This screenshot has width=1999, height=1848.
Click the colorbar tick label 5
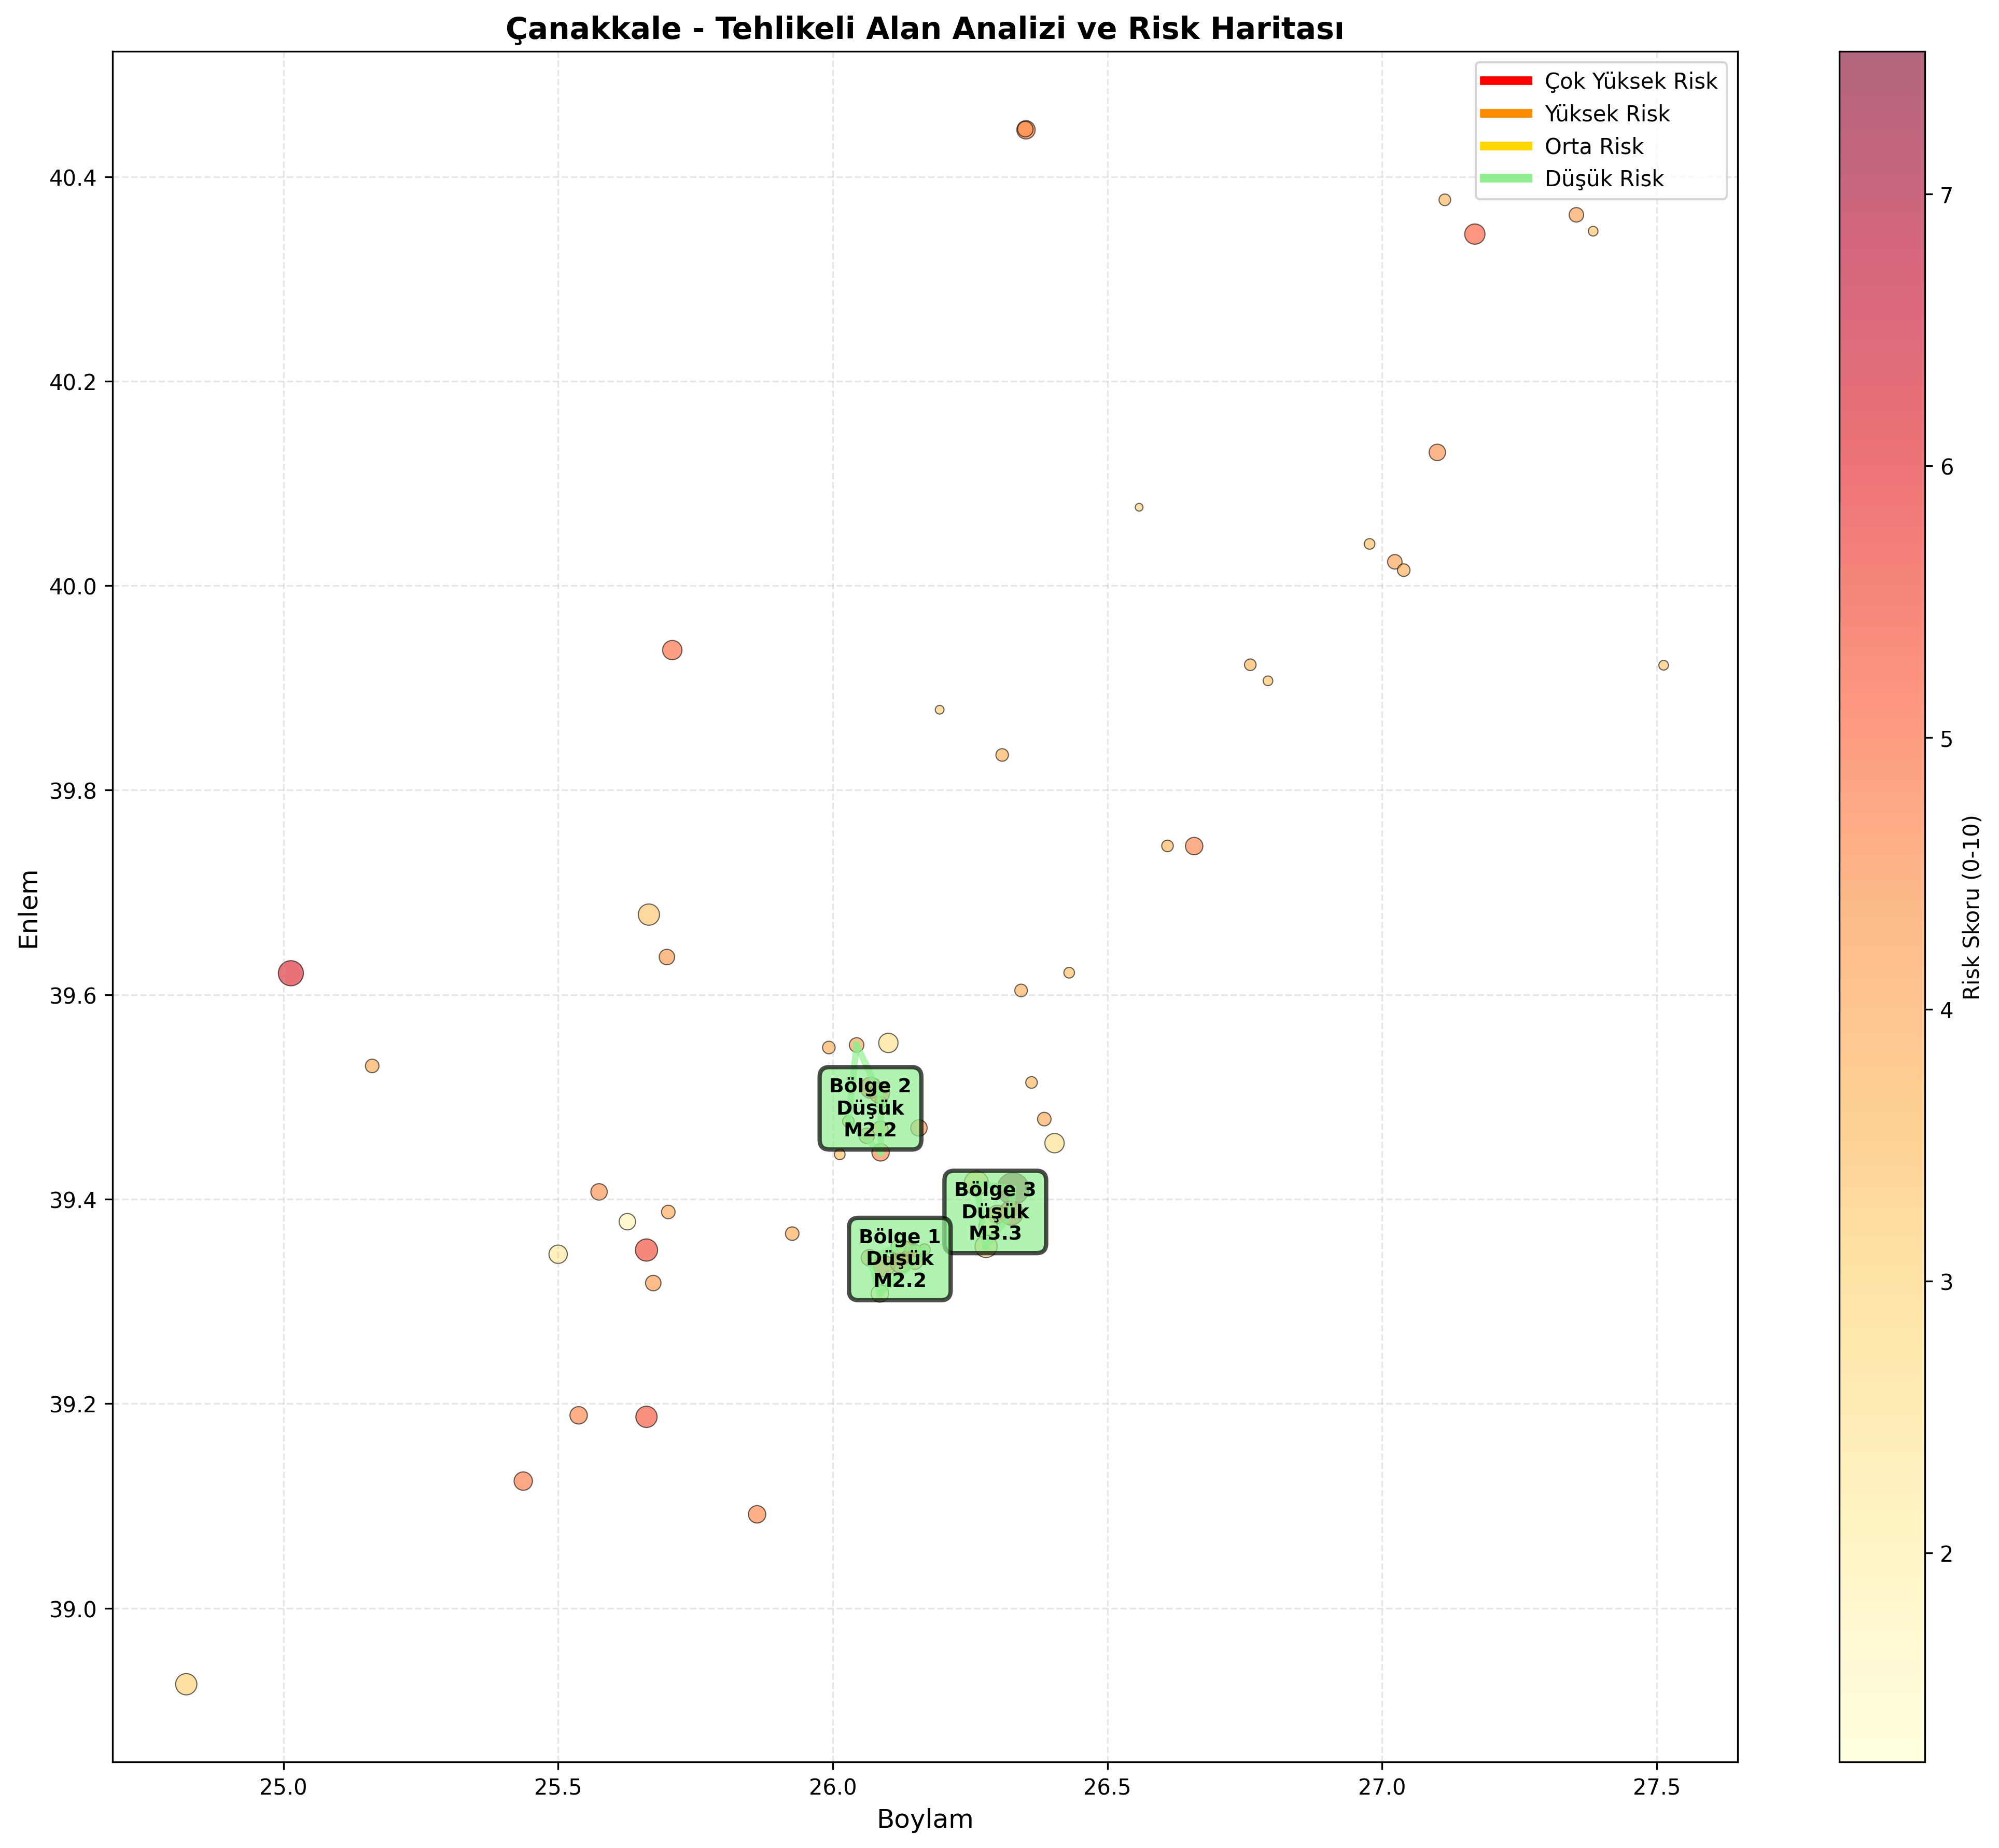point(1946,739)
